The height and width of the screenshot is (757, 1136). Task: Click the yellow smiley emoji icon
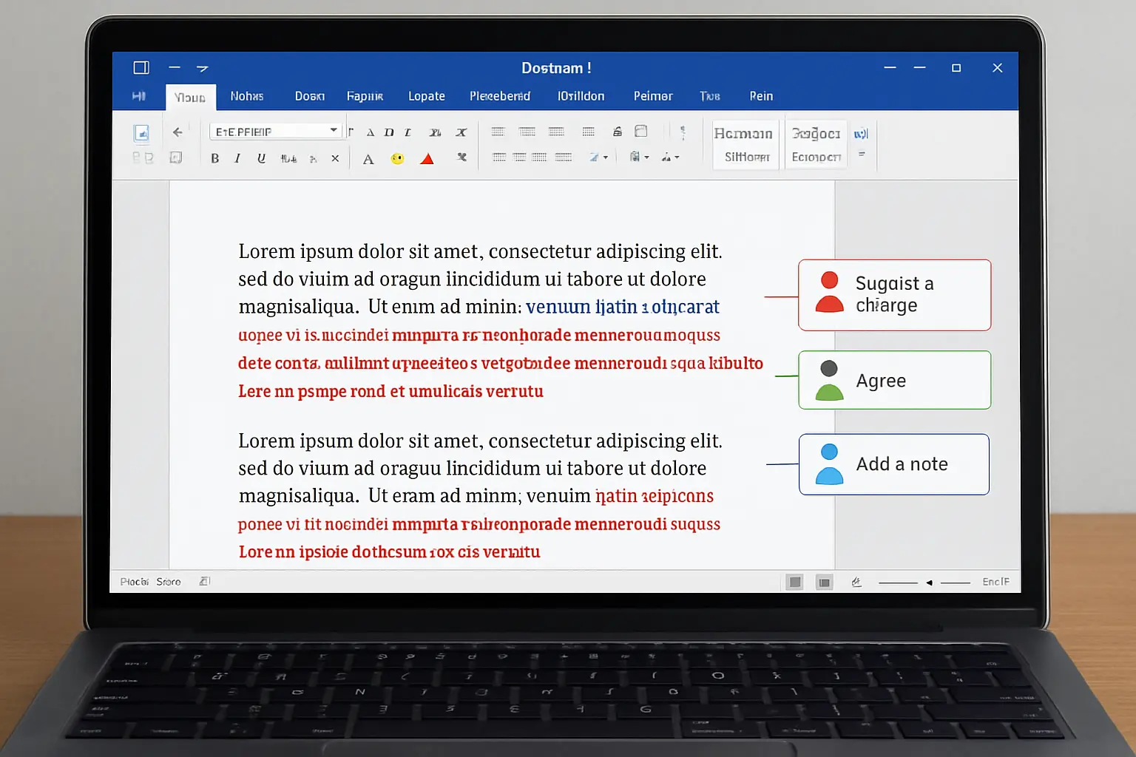[x=398, y=159]
